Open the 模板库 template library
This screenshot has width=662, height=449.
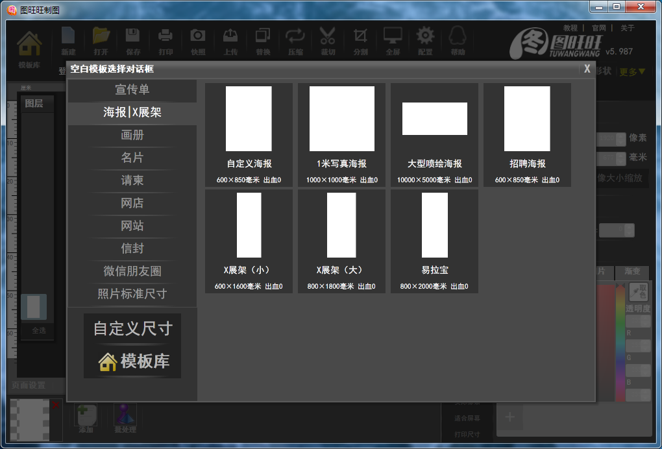[132, 361]
